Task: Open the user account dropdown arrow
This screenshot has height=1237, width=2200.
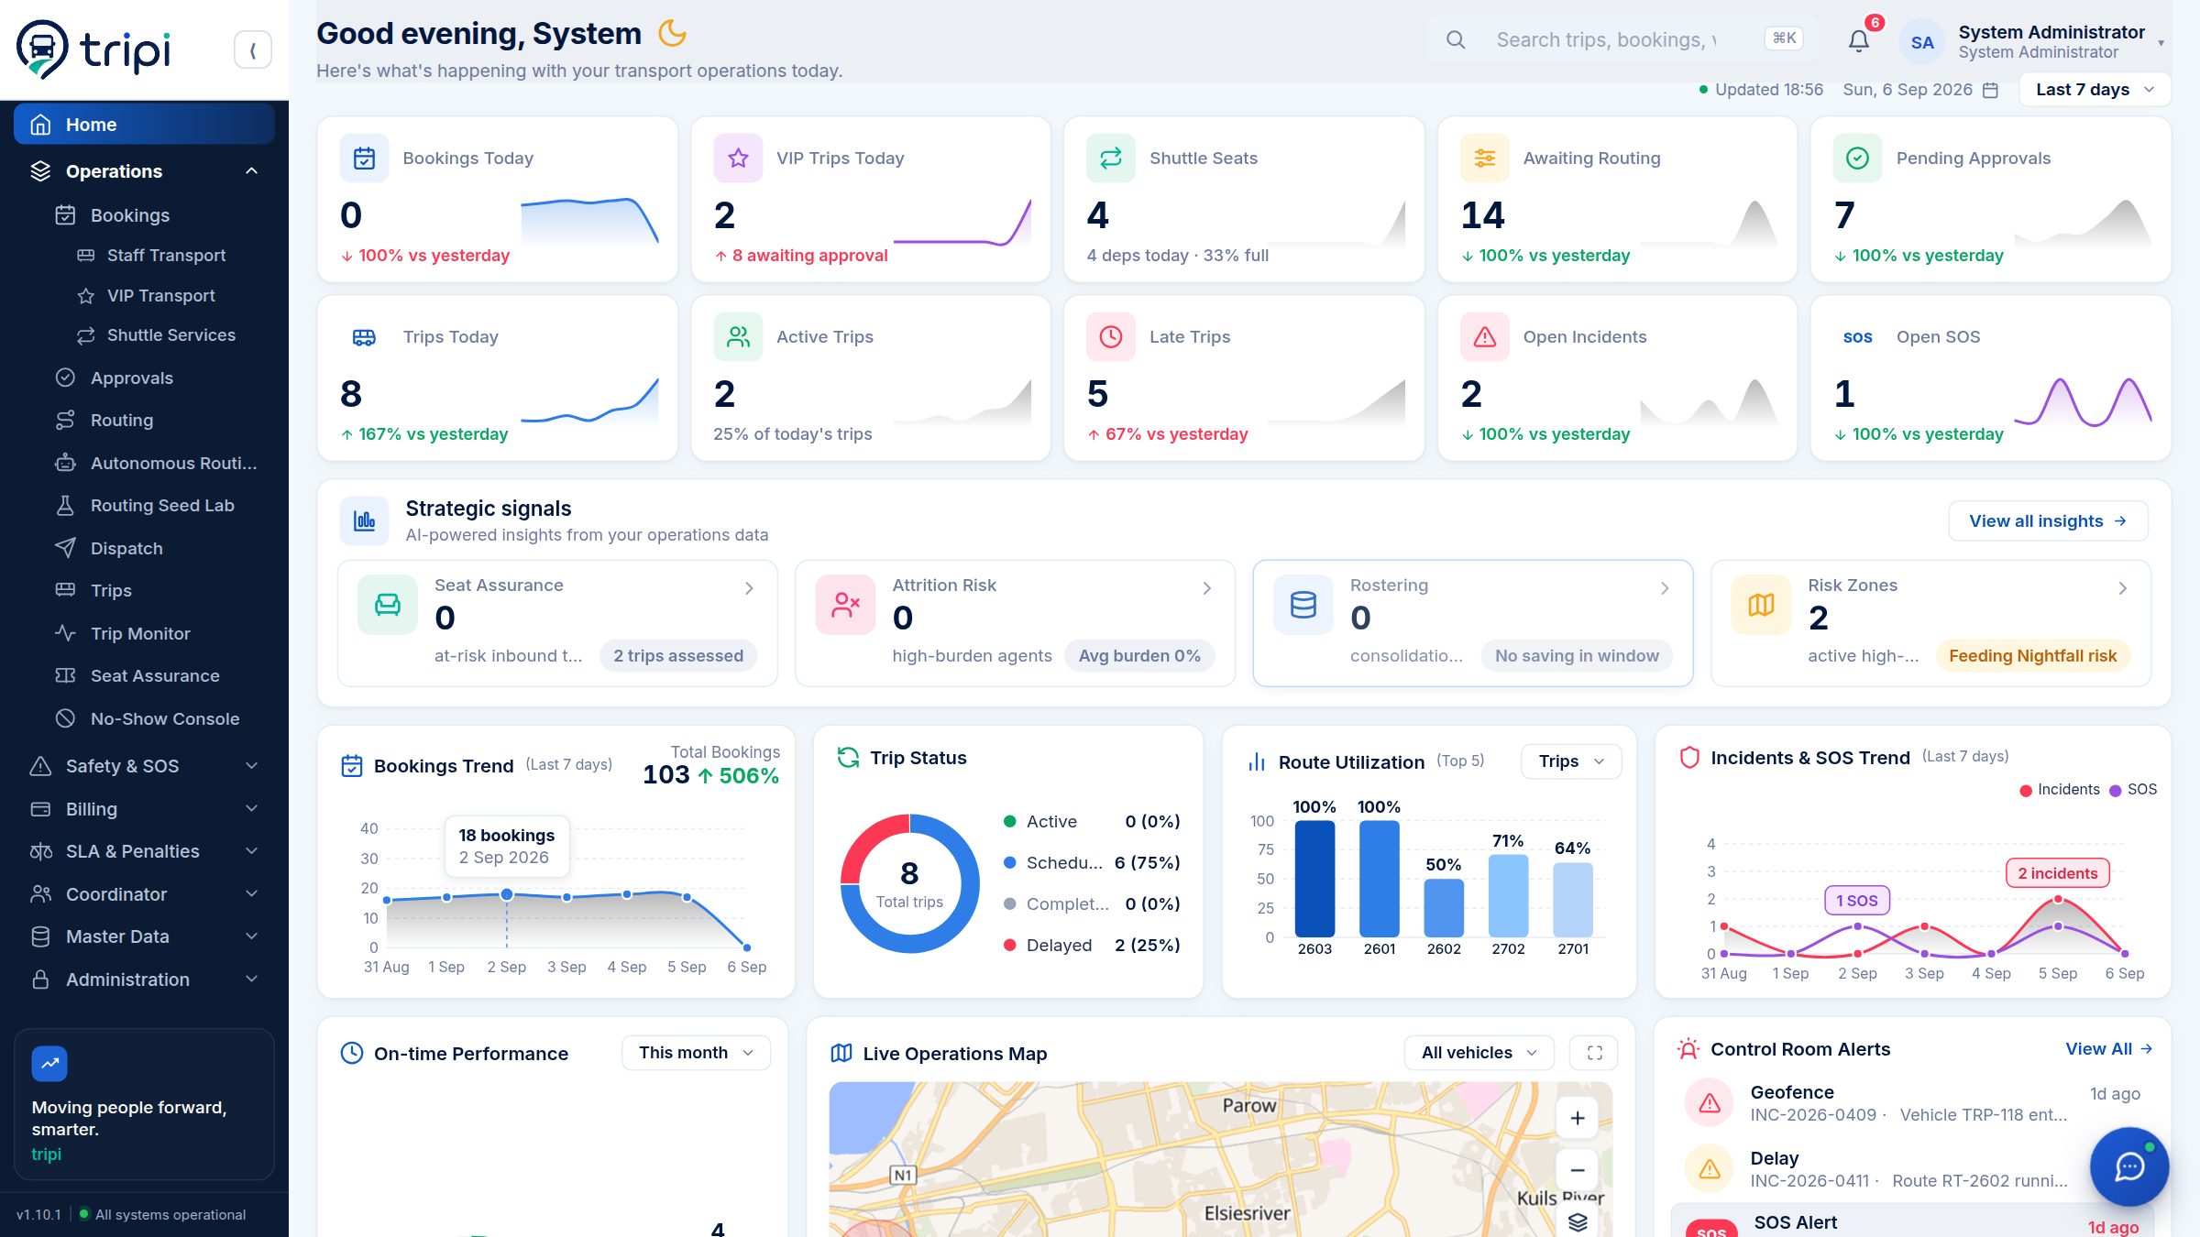Action: (2161, 42)
